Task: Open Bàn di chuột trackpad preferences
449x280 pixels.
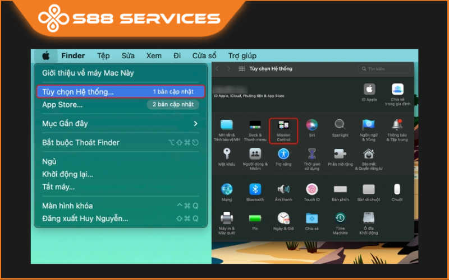Action: tap(369, 193)
